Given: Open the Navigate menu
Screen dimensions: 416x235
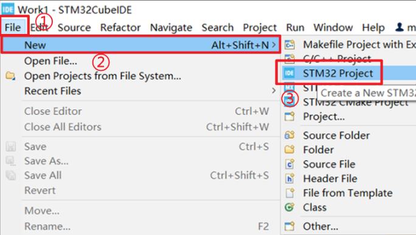Looking at the screenshot, I should [171, 27].
